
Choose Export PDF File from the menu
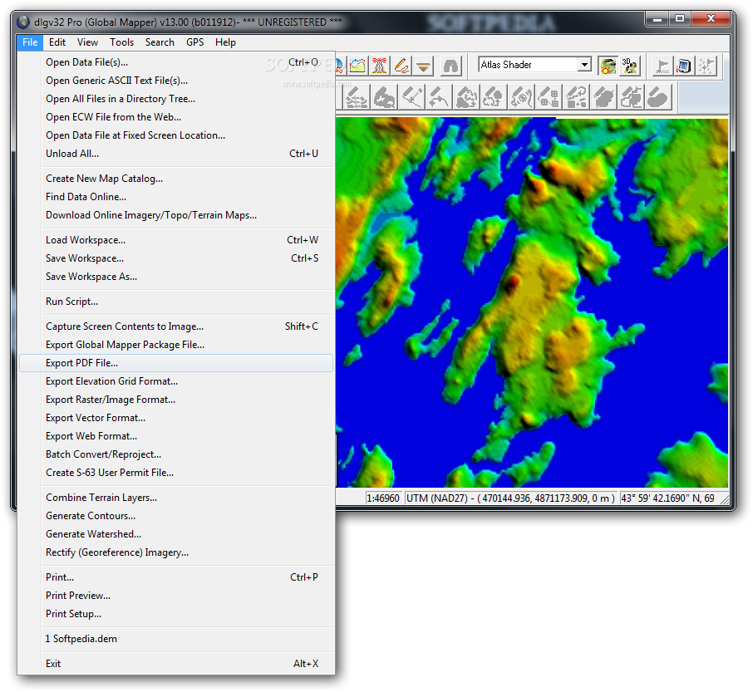pos(82,363)
